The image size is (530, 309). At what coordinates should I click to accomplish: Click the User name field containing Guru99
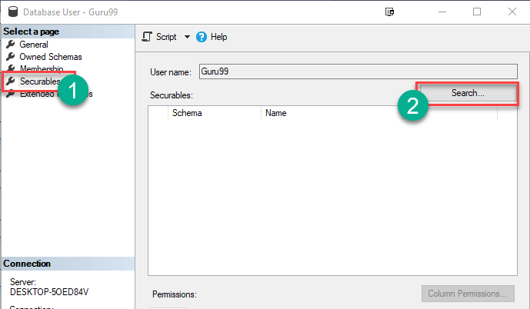point(357,71)
